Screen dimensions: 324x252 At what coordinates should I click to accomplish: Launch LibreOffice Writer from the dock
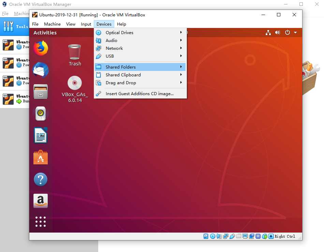click(x=41, y=135)
